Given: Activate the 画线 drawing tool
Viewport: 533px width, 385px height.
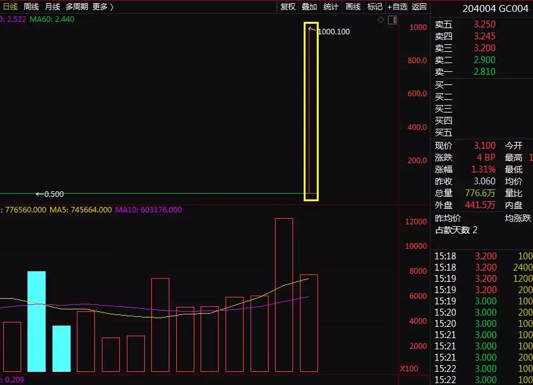Looking at the screenshot, I should [353, 6].
